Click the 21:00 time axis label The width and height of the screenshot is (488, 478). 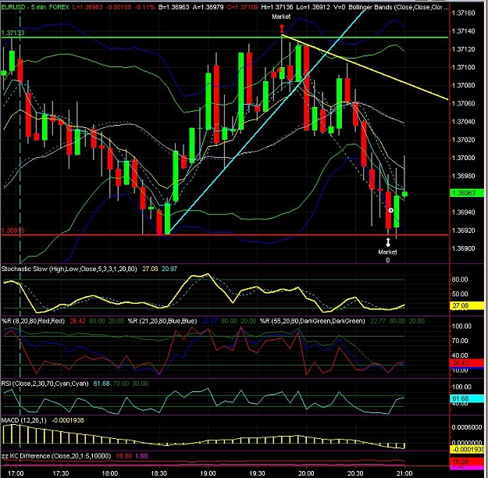coord(404,473)
